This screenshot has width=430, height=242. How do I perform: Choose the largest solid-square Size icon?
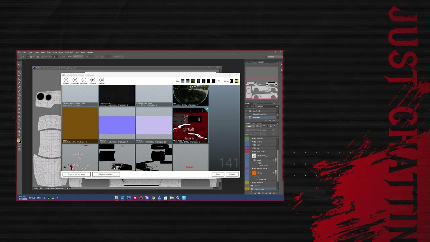point(214,81)
